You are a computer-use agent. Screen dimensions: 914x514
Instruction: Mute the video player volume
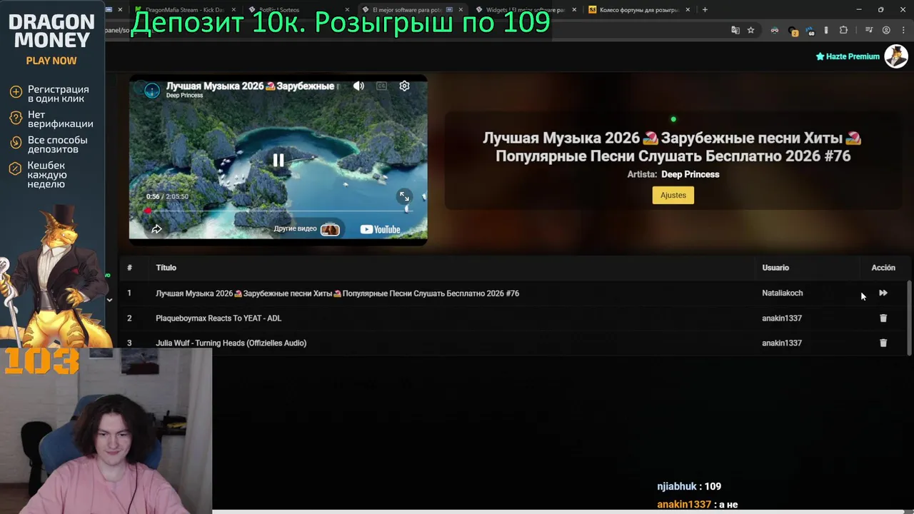coord(358,86)
